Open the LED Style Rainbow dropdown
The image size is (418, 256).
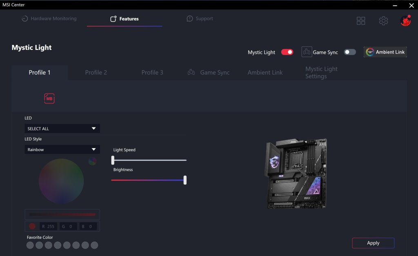[x=62, y=149]
